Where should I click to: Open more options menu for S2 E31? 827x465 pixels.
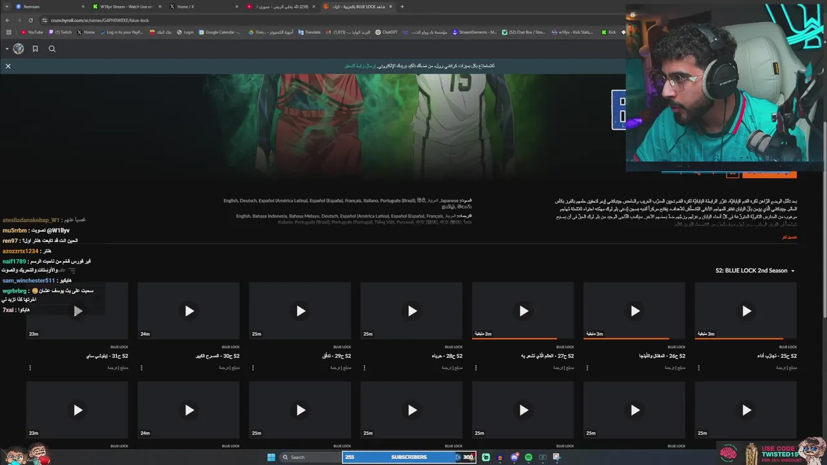click(30, 367)
